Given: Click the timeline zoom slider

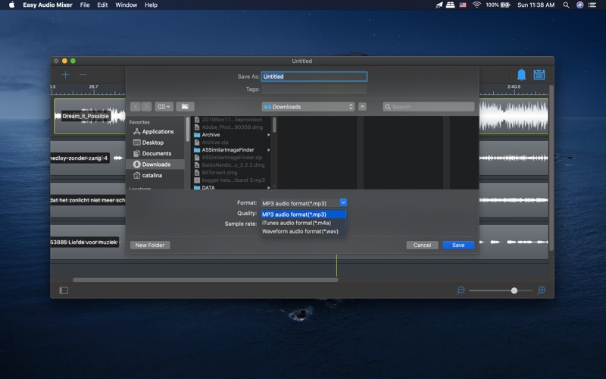Looking at the screenshot, I should tap(514, 290).
